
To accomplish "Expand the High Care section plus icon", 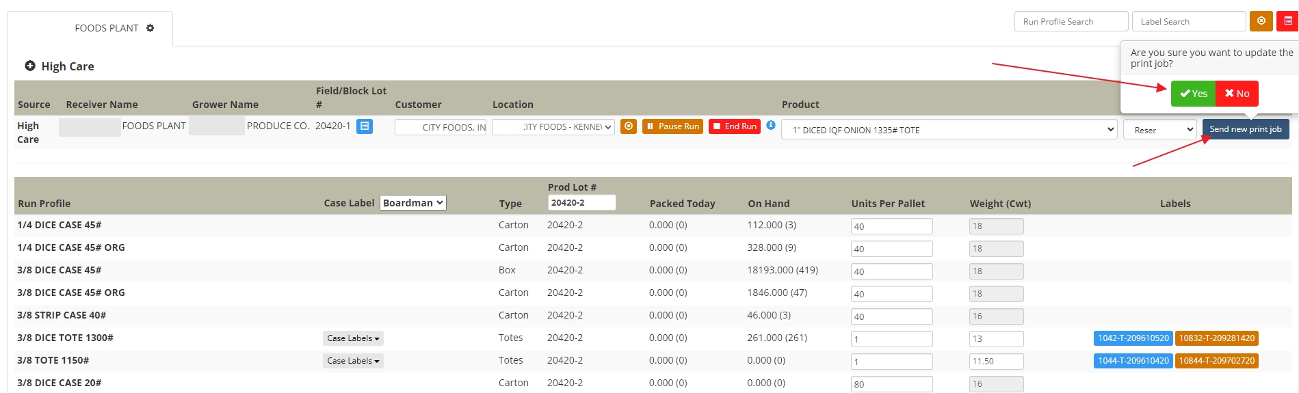I will (30, 66).
